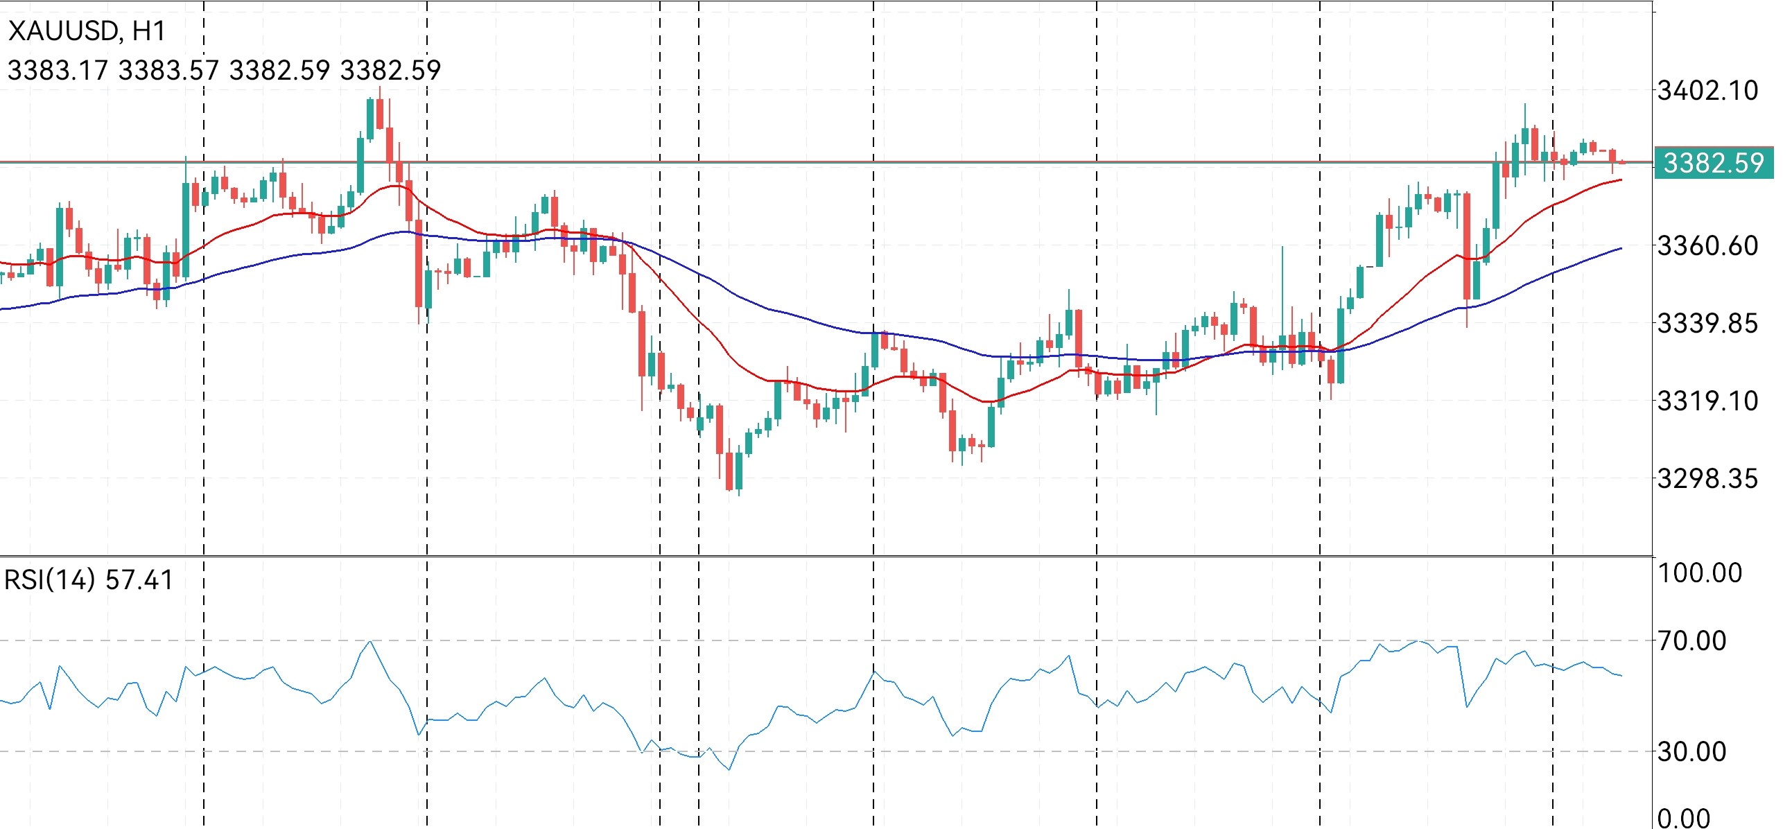Click the last candle at chart's right edge
Viewport: 1792px width, 829px height.
(x=1622, y=163)
